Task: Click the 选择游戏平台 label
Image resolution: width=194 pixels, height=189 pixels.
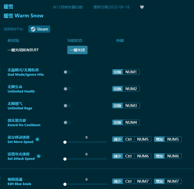Action: [x=14, y=29]
